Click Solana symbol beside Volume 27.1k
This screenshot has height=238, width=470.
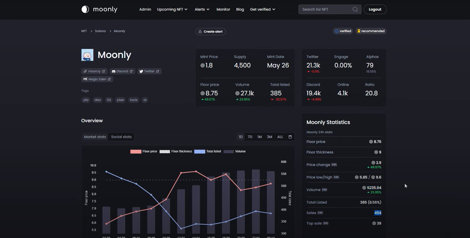point(237,93)
